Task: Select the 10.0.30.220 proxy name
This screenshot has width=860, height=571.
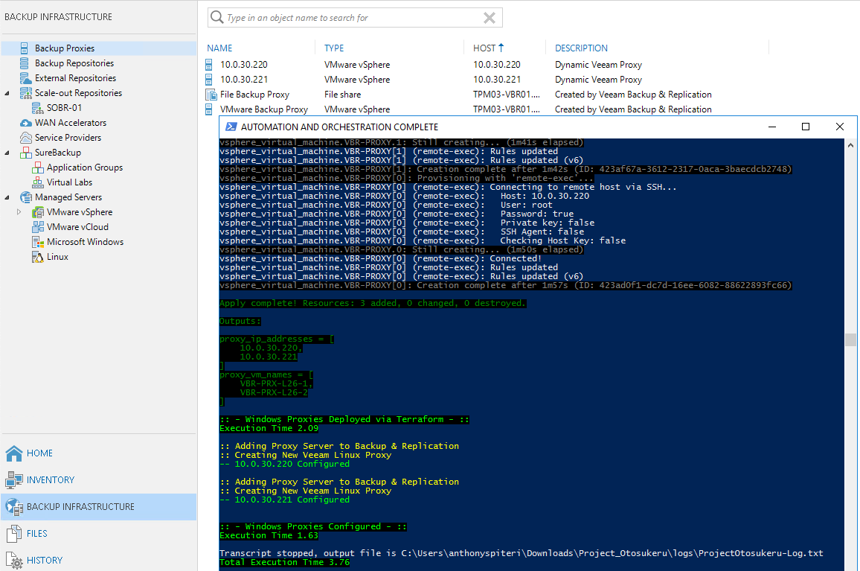Action: pos(244,65)
